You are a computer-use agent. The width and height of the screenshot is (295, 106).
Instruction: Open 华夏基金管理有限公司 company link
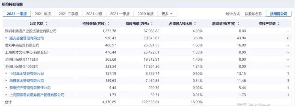point(26,81)
